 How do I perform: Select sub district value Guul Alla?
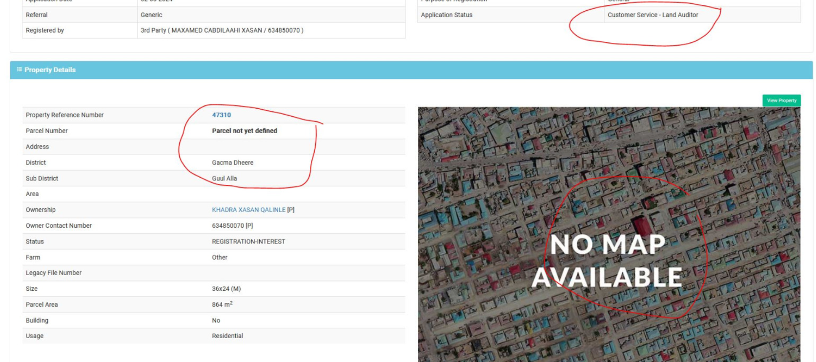point(224,179)
